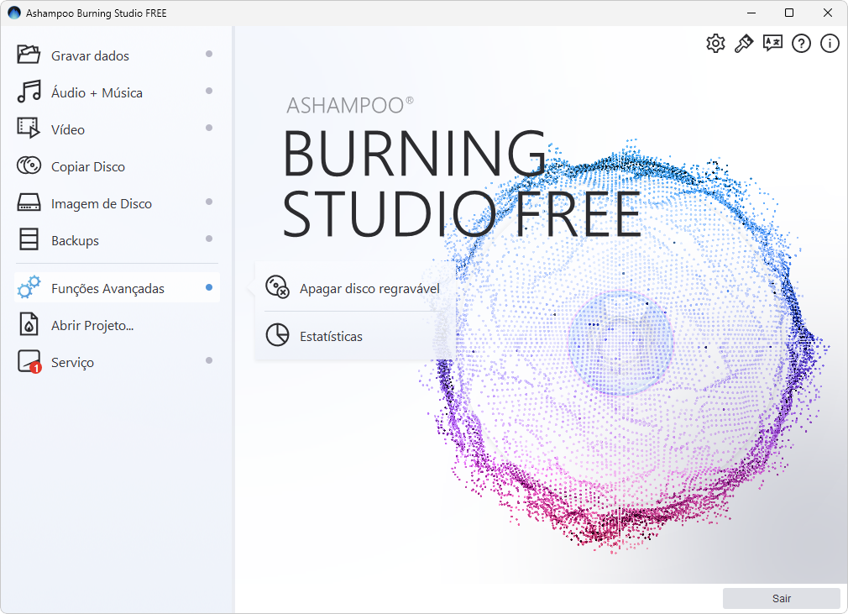The height and width of the screenshot is (614, 848).
Task: Click the Funções Avançadas gears icon
Action: click(x=29, y=287)
